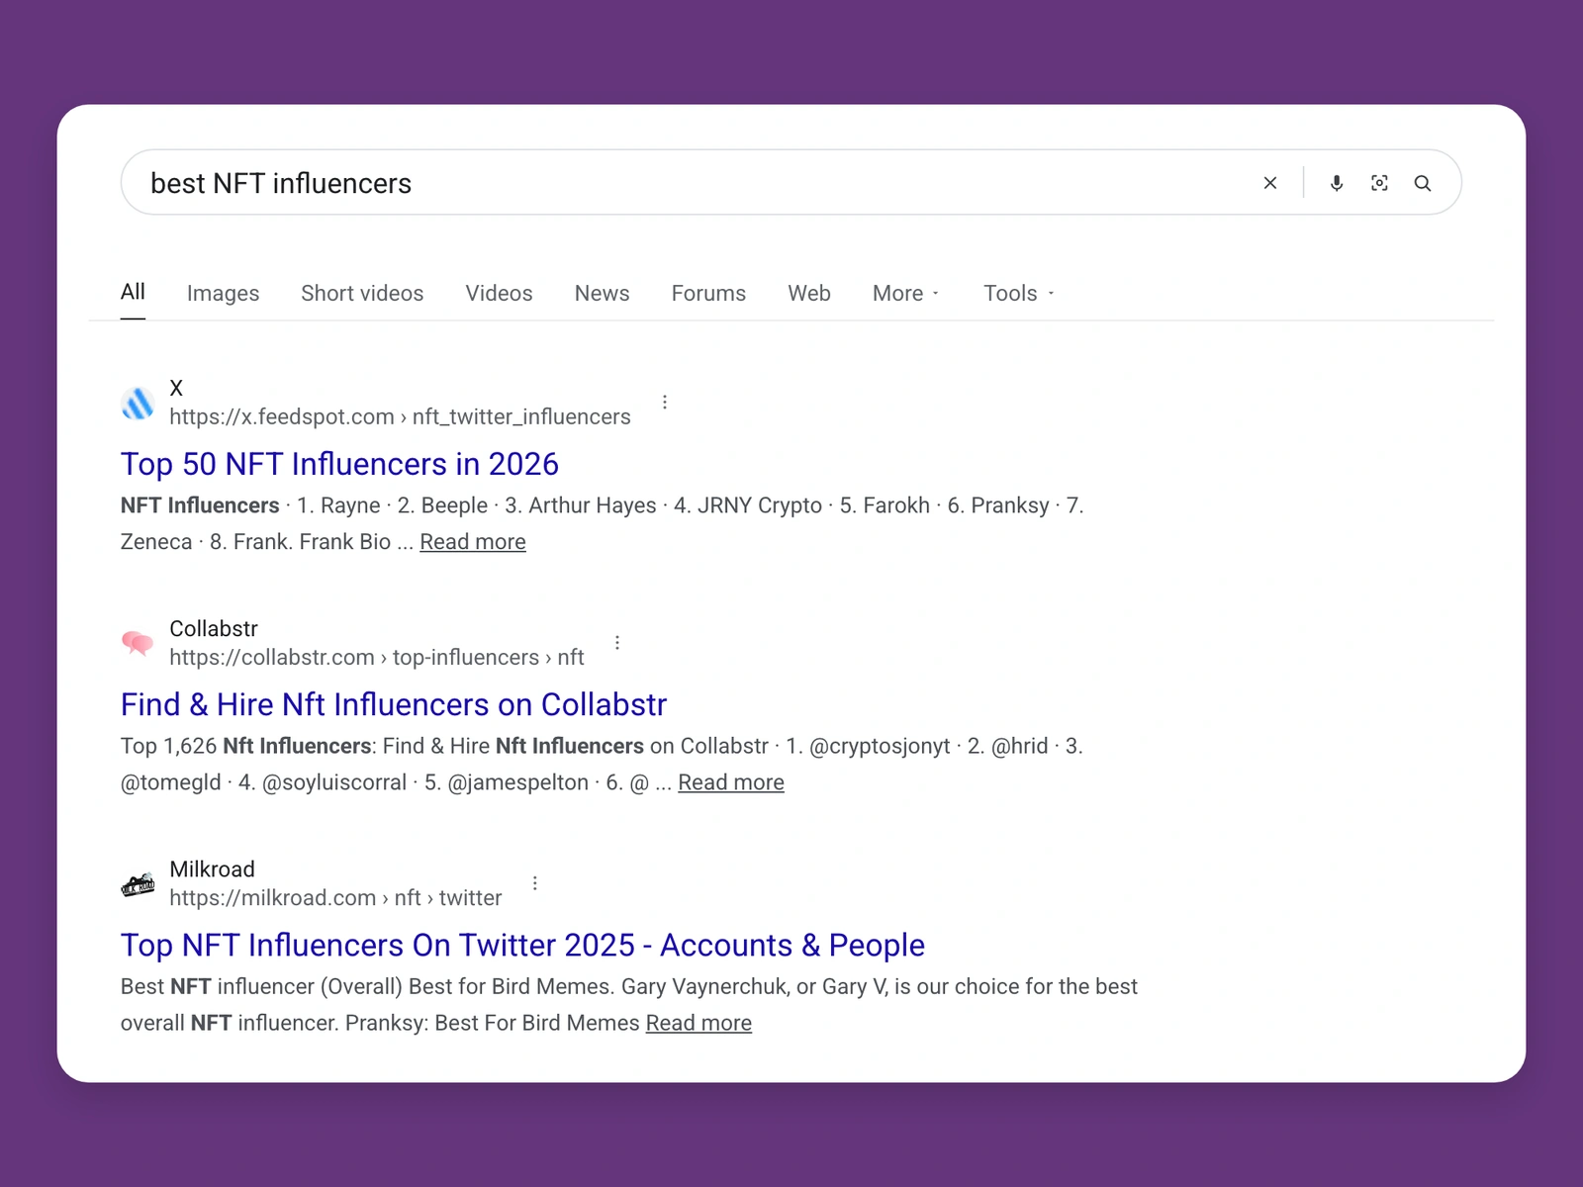Click the collabstr.com URL breadcrumb

pos(377,657)
